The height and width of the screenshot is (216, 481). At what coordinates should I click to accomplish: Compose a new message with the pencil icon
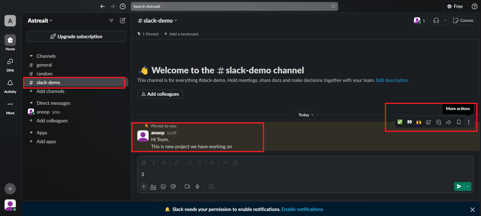click(x=123, y=21)
